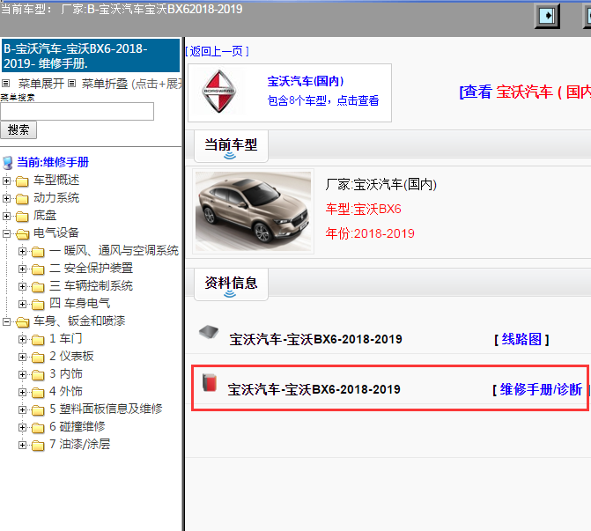Click the 安全保护装置 folder icon
Viewport: 591px width, 531px height.
38,269
